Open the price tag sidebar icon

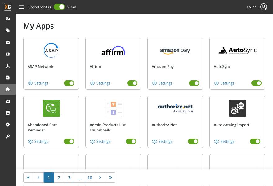pyautogui.click(x=8, y=30)
